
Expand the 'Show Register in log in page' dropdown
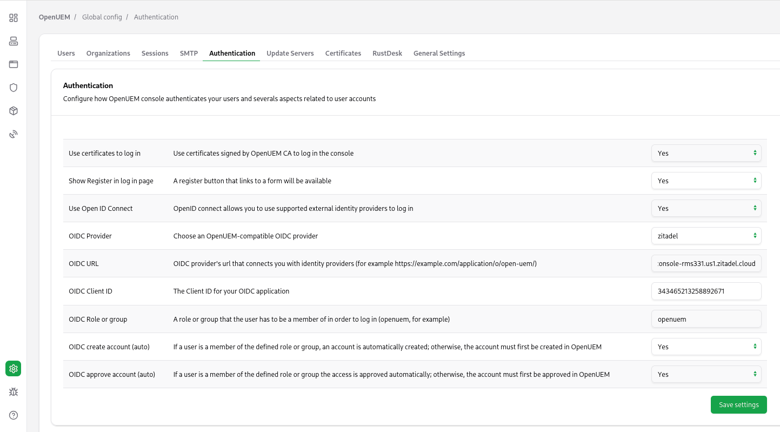pos(706,181)
